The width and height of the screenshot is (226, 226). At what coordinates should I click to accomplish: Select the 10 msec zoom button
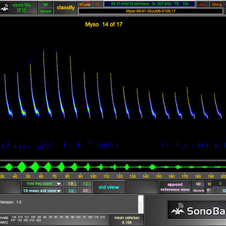[x=71, y=184]
